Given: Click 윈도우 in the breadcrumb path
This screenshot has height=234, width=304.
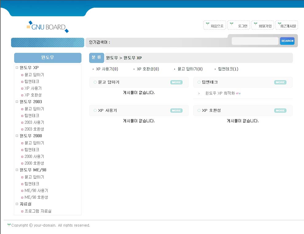Looking at the screenshot, I should pyautogui.click(x=112, y=58).
